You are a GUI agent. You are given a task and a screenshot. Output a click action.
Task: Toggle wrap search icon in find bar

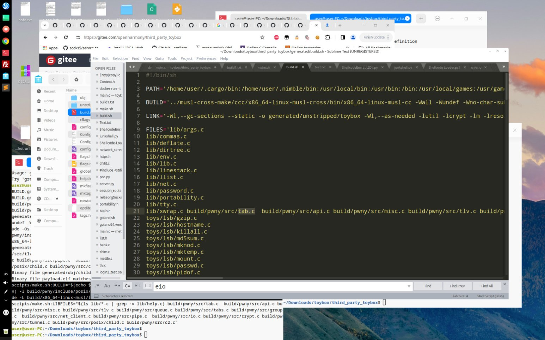point(128,286)
